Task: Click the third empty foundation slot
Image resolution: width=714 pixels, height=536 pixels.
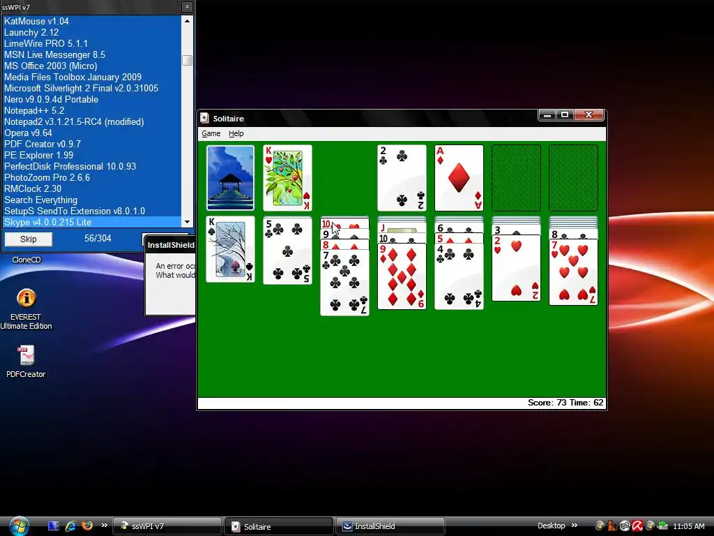Action: (517, 178)
